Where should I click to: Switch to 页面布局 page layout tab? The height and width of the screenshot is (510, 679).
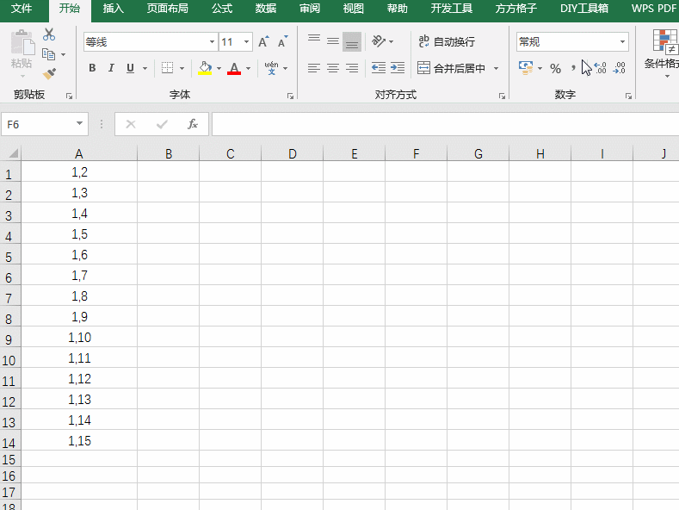pos(168,9)
